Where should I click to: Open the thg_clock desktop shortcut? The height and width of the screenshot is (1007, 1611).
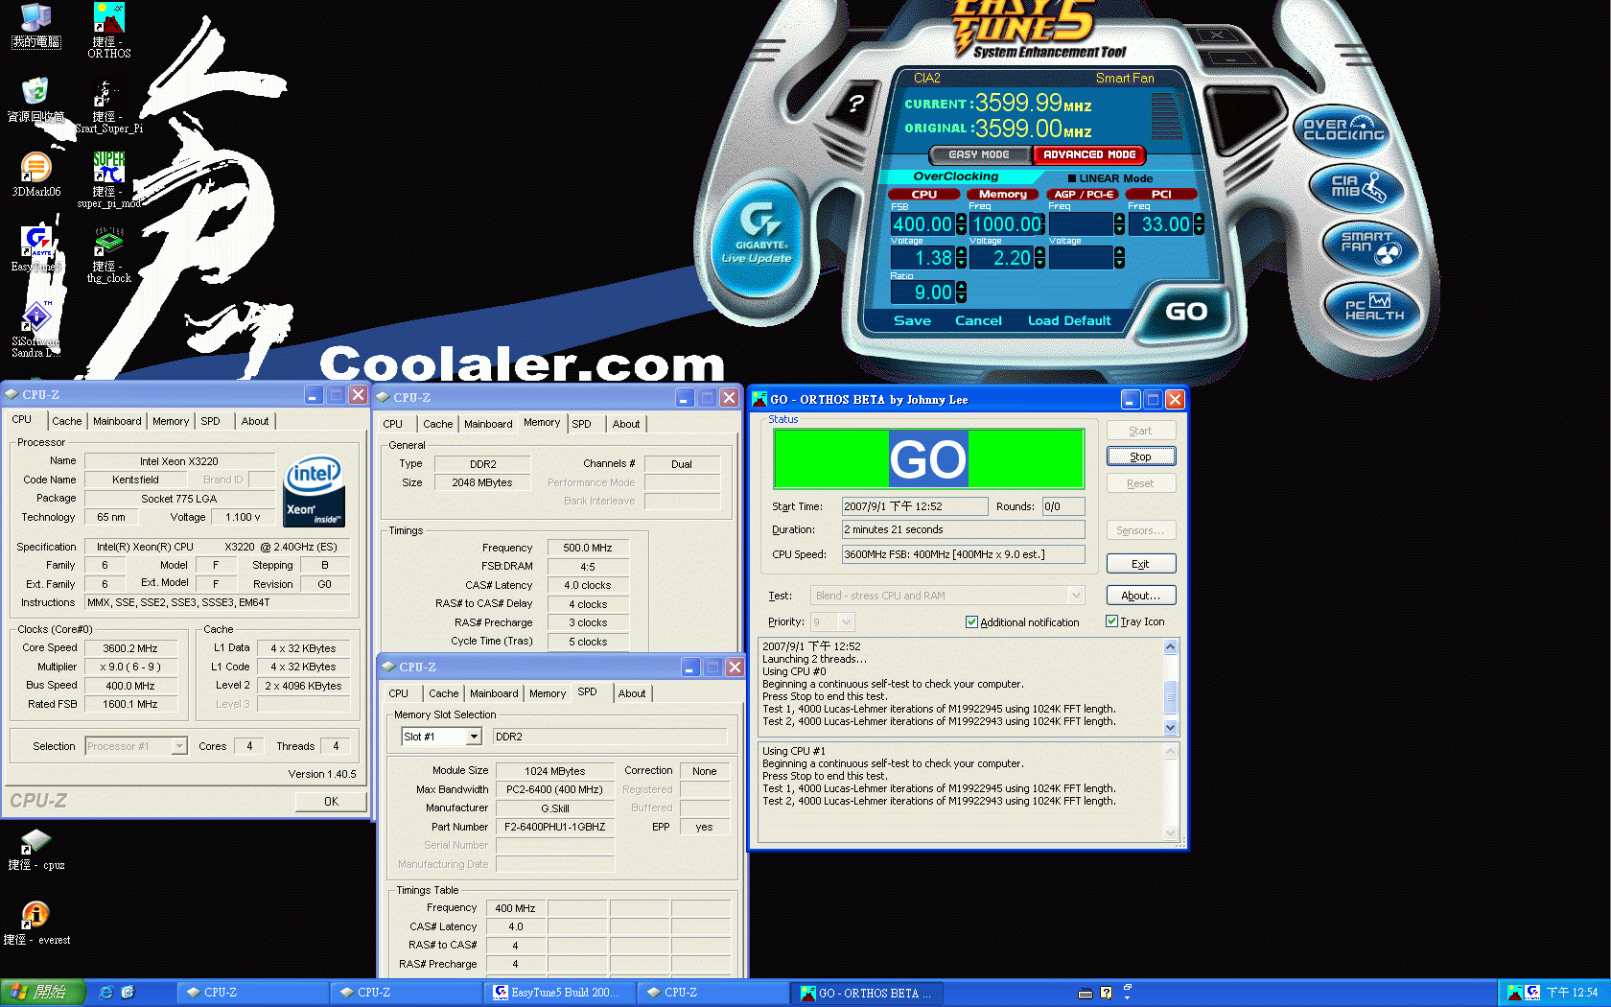pos(108,255)
